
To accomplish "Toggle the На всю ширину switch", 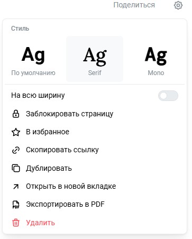I will tap(168, 96).
